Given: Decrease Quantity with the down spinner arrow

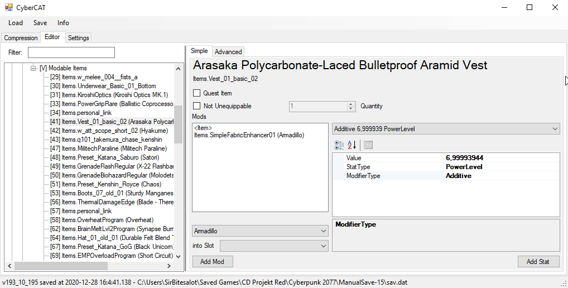Looking at the screenshot, I should (350, 109).
